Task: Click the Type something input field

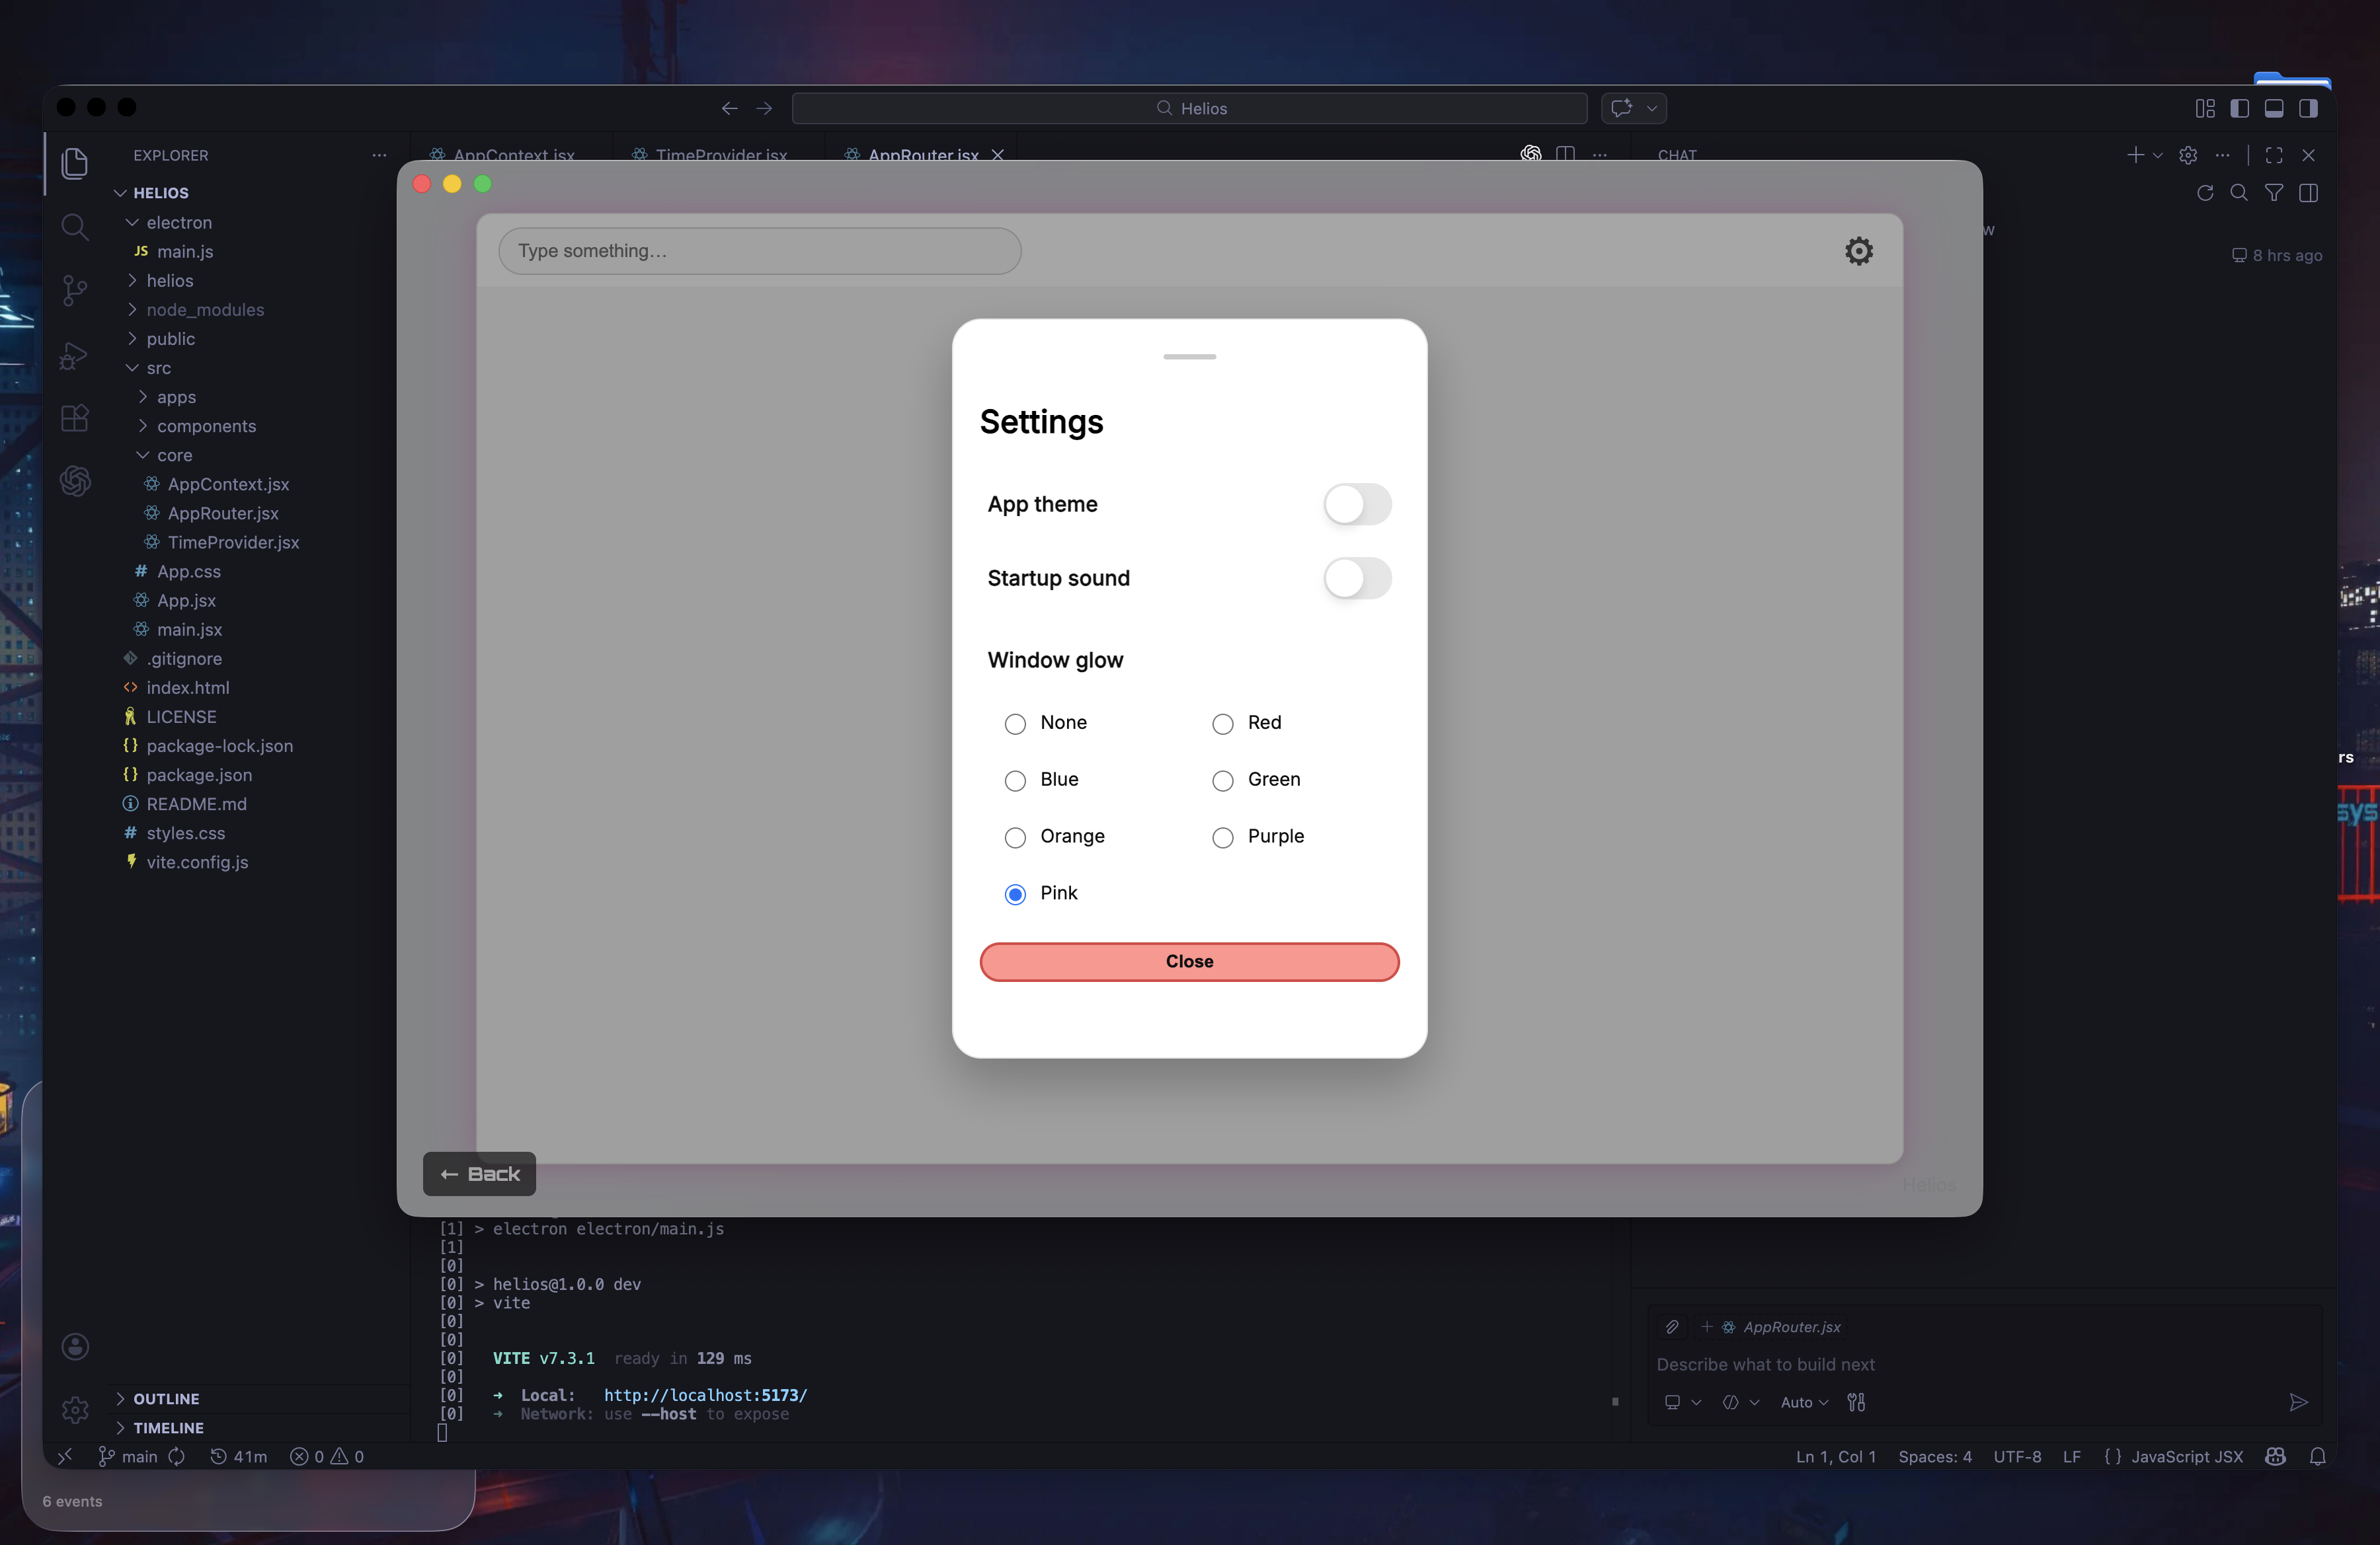Action: (760, 251)
